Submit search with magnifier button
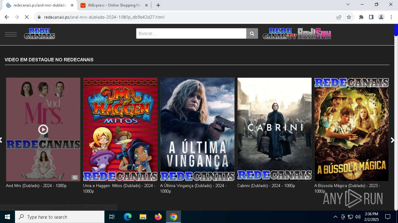The image size is (398, 223). (252, 33)
